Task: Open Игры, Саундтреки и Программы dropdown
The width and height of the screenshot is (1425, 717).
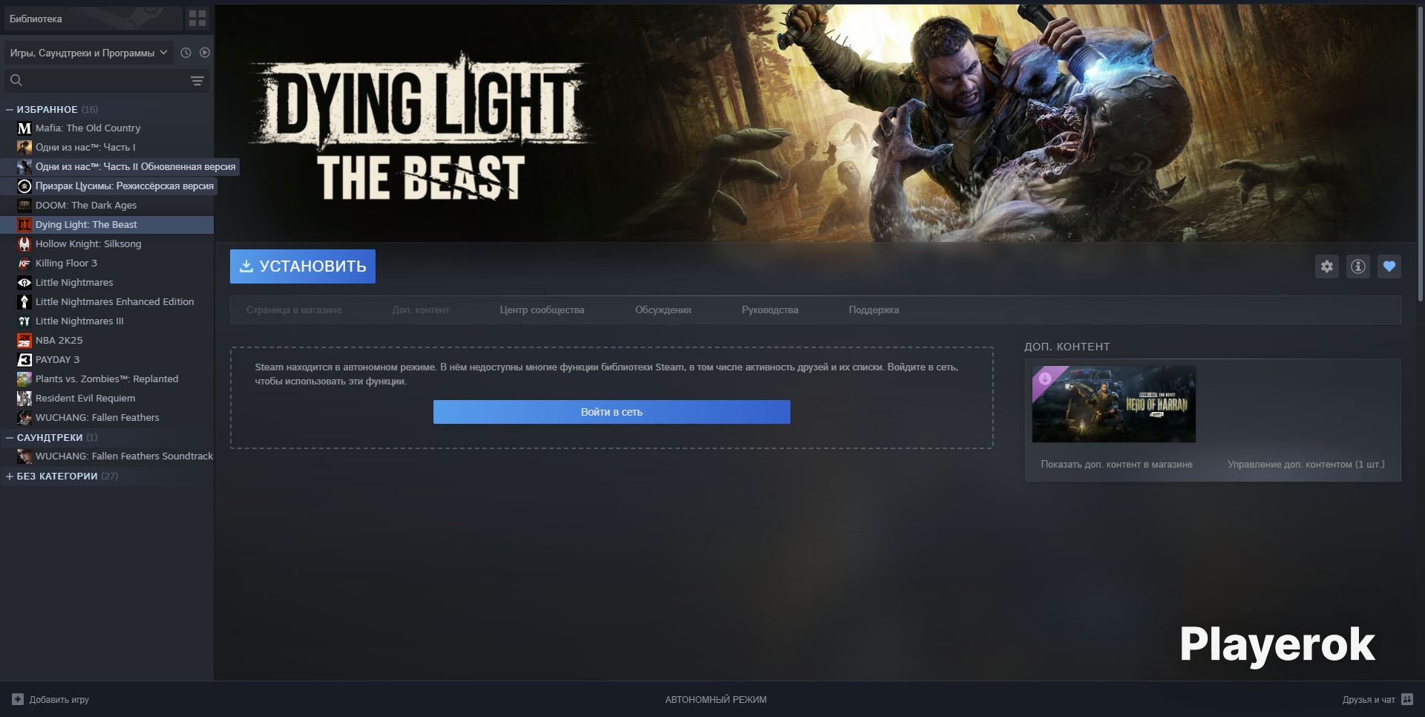Action: (88, 53)
